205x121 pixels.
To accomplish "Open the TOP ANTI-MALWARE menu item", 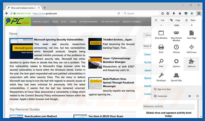I will click(88, 22).
